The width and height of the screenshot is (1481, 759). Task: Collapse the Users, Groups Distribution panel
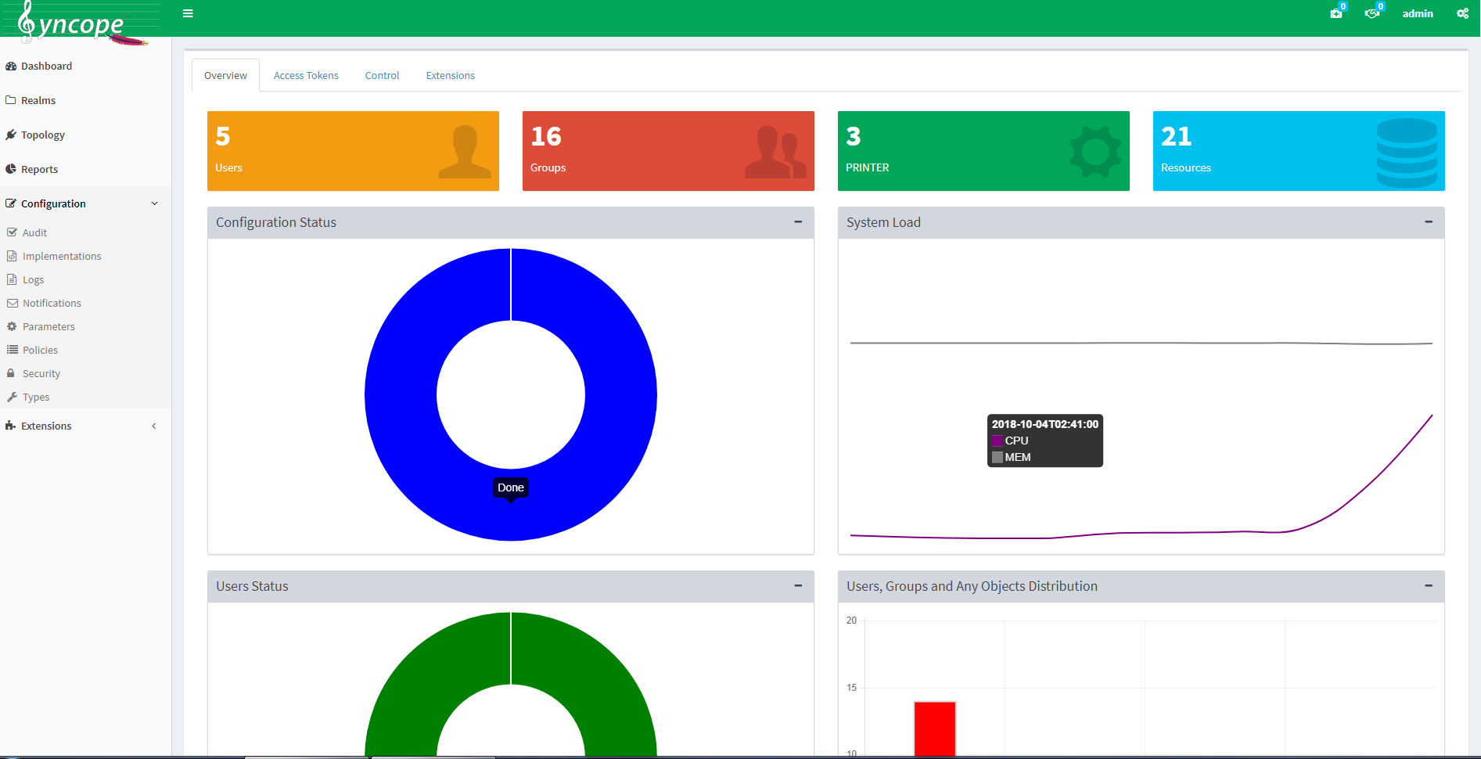pyautogui.click(x=1429, y=586)
